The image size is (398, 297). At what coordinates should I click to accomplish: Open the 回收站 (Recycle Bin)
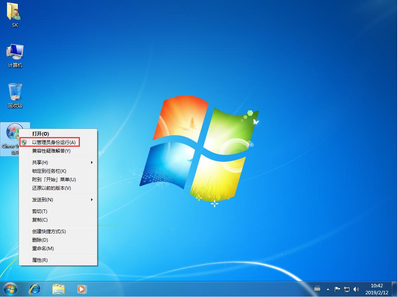[x=15, y=91]
